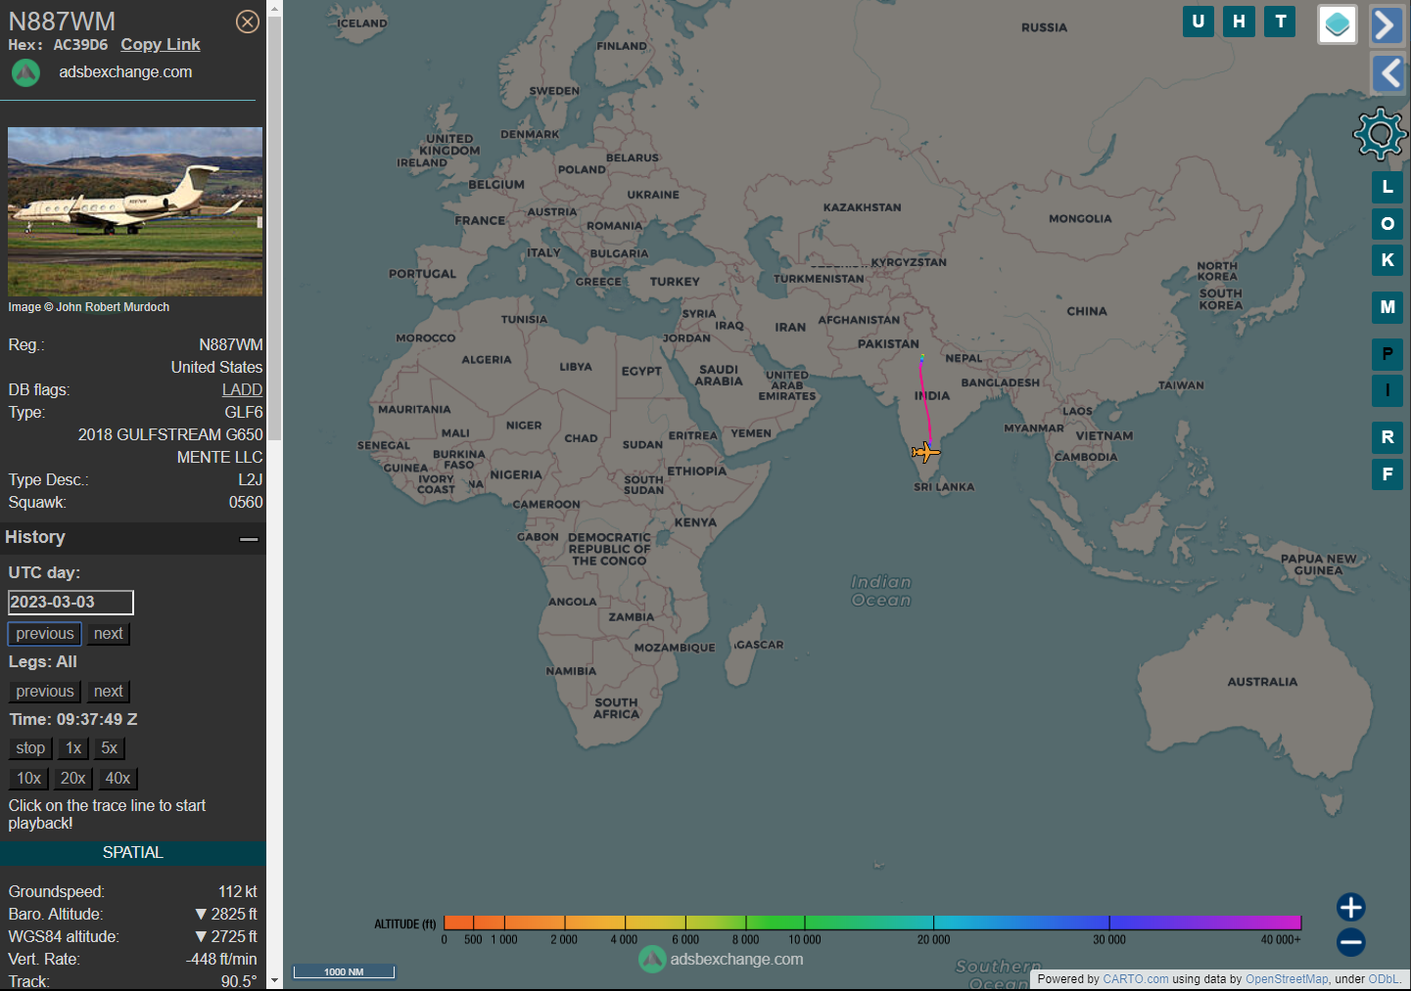
Task: Zoom out the map with minus button
Action: 1351,942
